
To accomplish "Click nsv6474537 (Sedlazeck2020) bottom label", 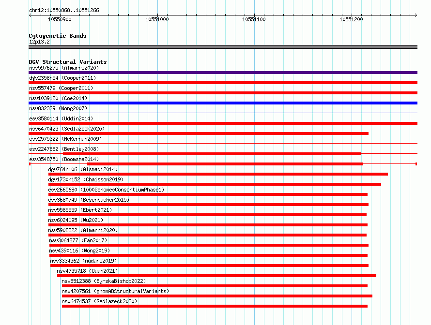I will tap(99, 301).
